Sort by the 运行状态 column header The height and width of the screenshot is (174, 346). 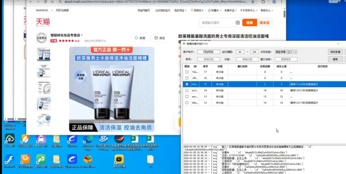coord(322,67)
